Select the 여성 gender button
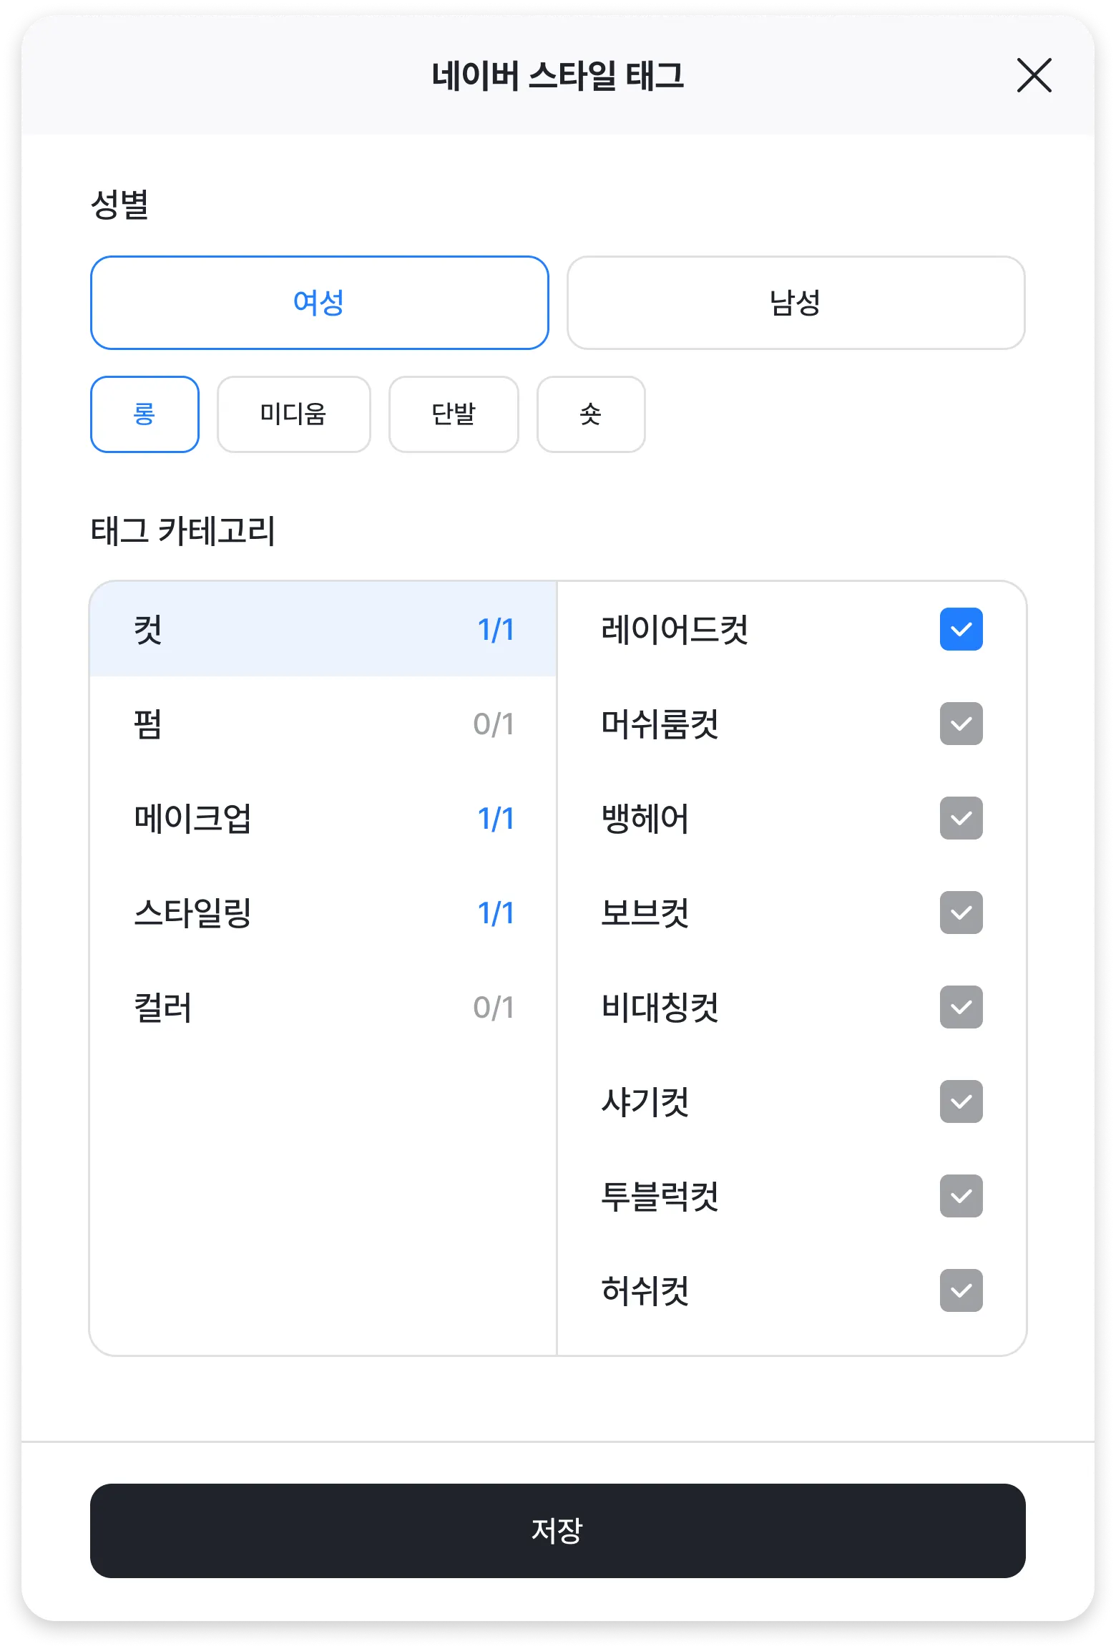Screen dimensions: 1116x1649 point(319,303)
